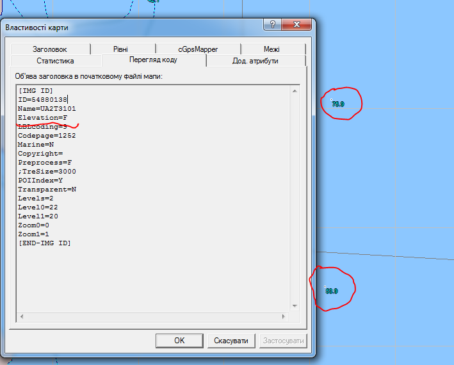Click the Level0=22 line
Viewport: 454px width, 365px height.
(38, 207)
